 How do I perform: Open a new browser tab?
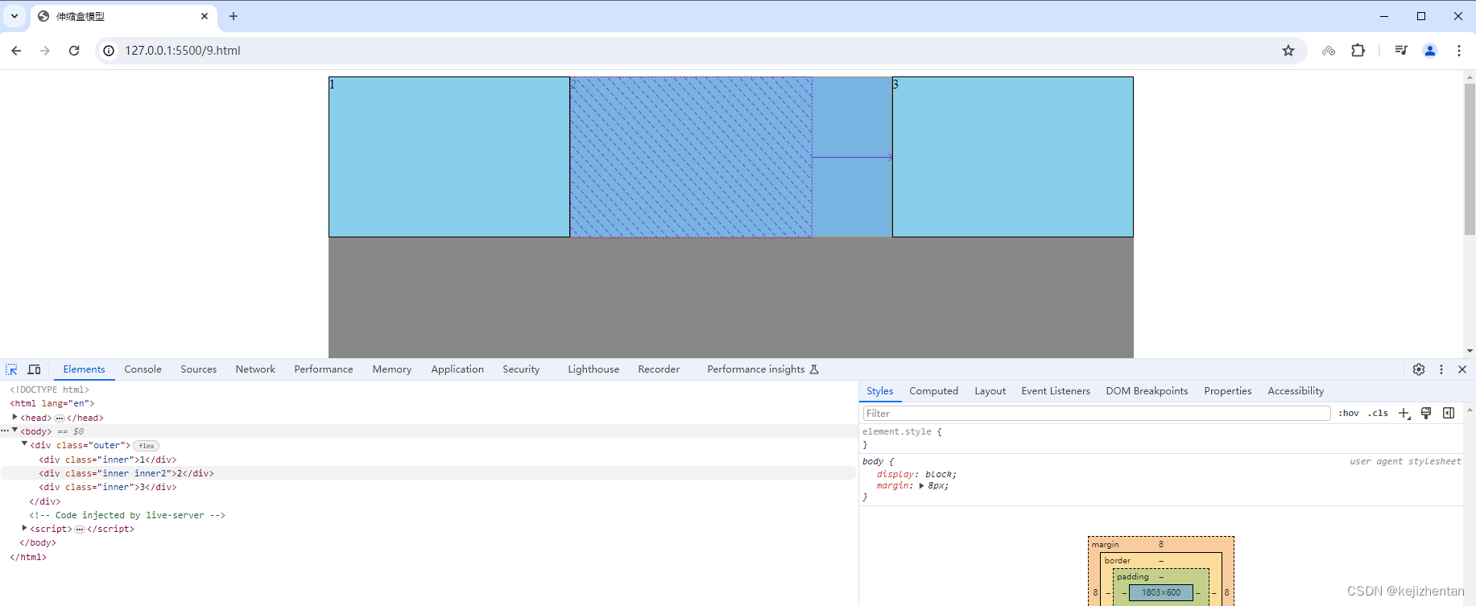(234, 16)
